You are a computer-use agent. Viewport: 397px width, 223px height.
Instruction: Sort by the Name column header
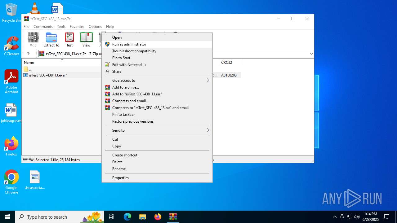tap(29, 63)
